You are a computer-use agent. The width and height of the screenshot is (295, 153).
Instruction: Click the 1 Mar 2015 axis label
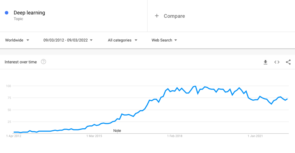coord(95,136)
